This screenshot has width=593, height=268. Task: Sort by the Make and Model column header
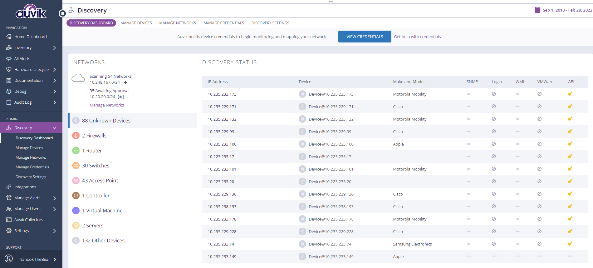409,82
